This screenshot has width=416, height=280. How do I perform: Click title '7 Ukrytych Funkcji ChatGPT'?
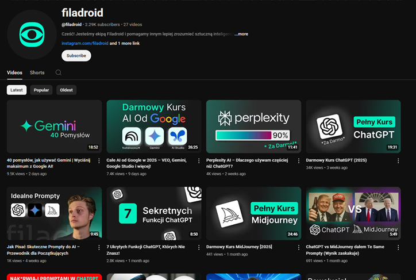[145, 250]
